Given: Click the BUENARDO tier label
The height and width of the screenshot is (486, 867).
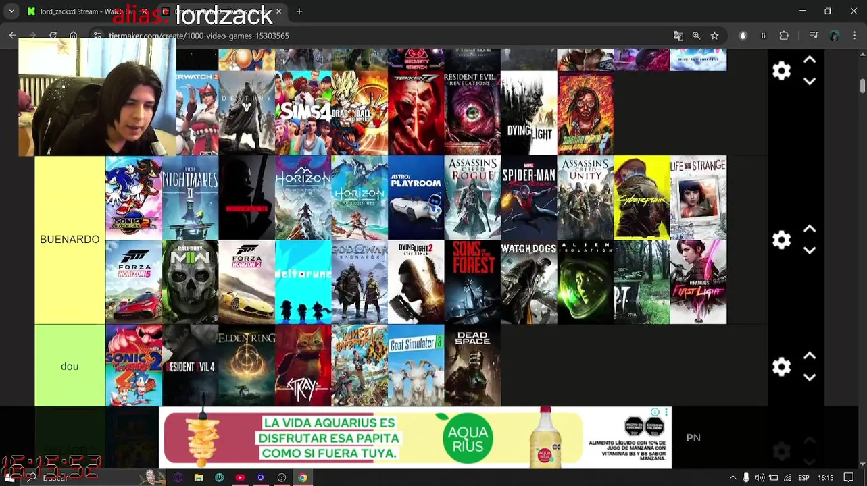Looking at the screenshot, I should pos(70,240).
